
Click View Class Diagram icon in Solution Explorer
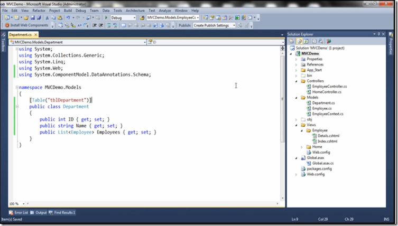[321, 41]
